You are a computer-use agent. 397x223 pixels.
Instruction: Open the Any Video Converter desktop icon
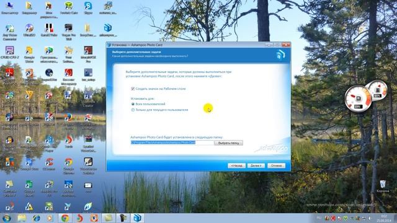(9, 32)
